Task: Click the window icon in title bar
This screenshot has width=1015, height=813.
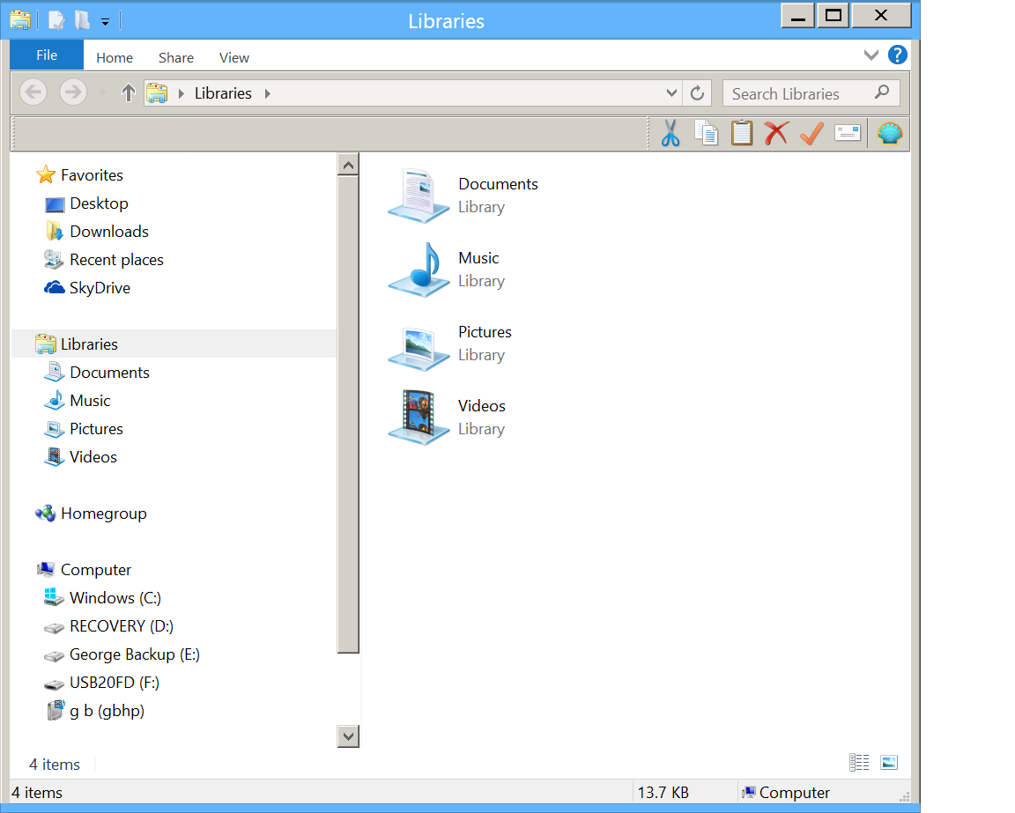Action: [20, 20]
